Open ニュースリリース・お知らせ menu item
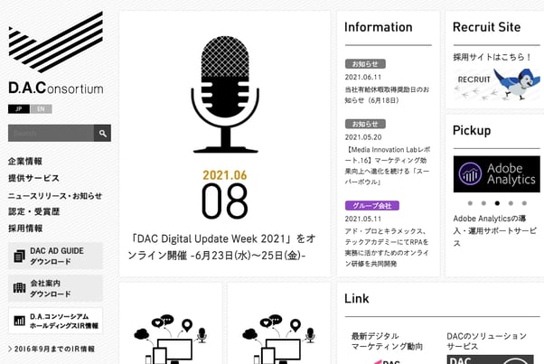544x364 pixels. point(55,195)
